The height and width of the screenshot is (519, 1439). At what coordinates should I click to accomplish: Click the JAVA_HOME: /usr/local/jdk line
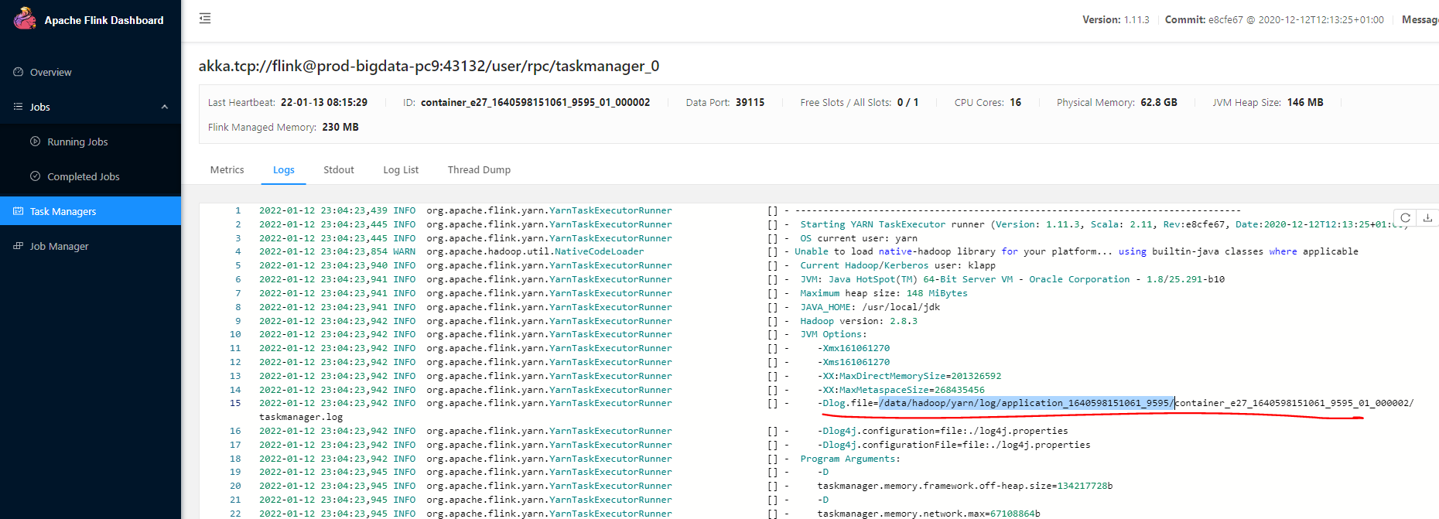coord(870,307)
